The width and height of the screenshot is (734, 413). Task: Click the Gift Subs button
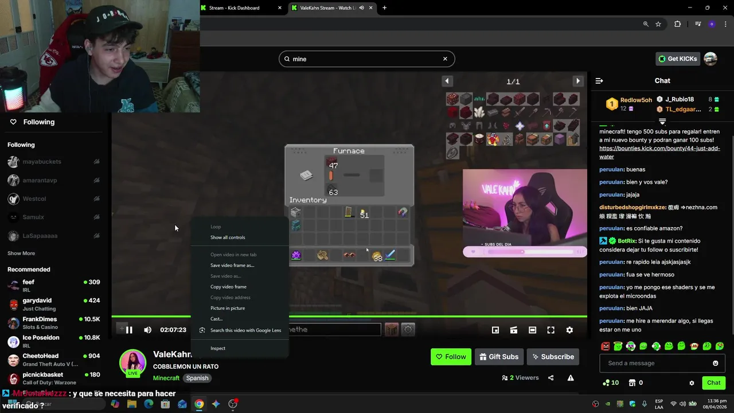click(499, 357)
